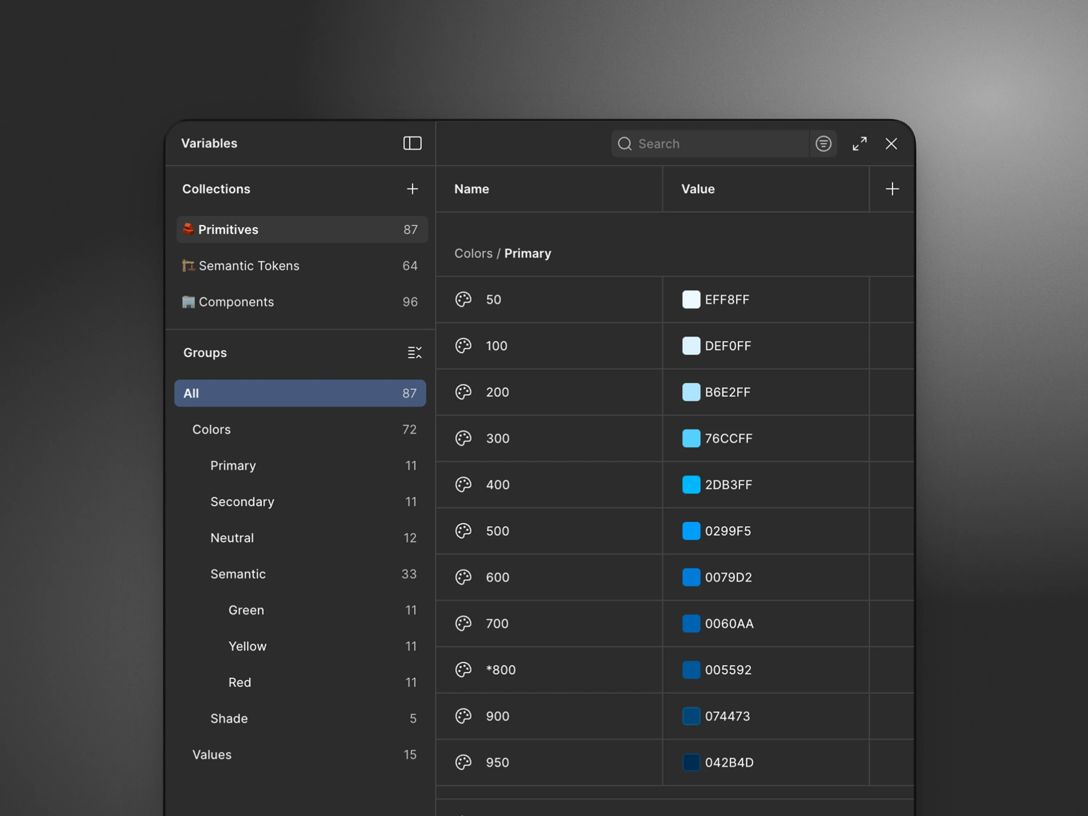
Task: Click the palette icon for variable 500
Action: tap(463, 531)
